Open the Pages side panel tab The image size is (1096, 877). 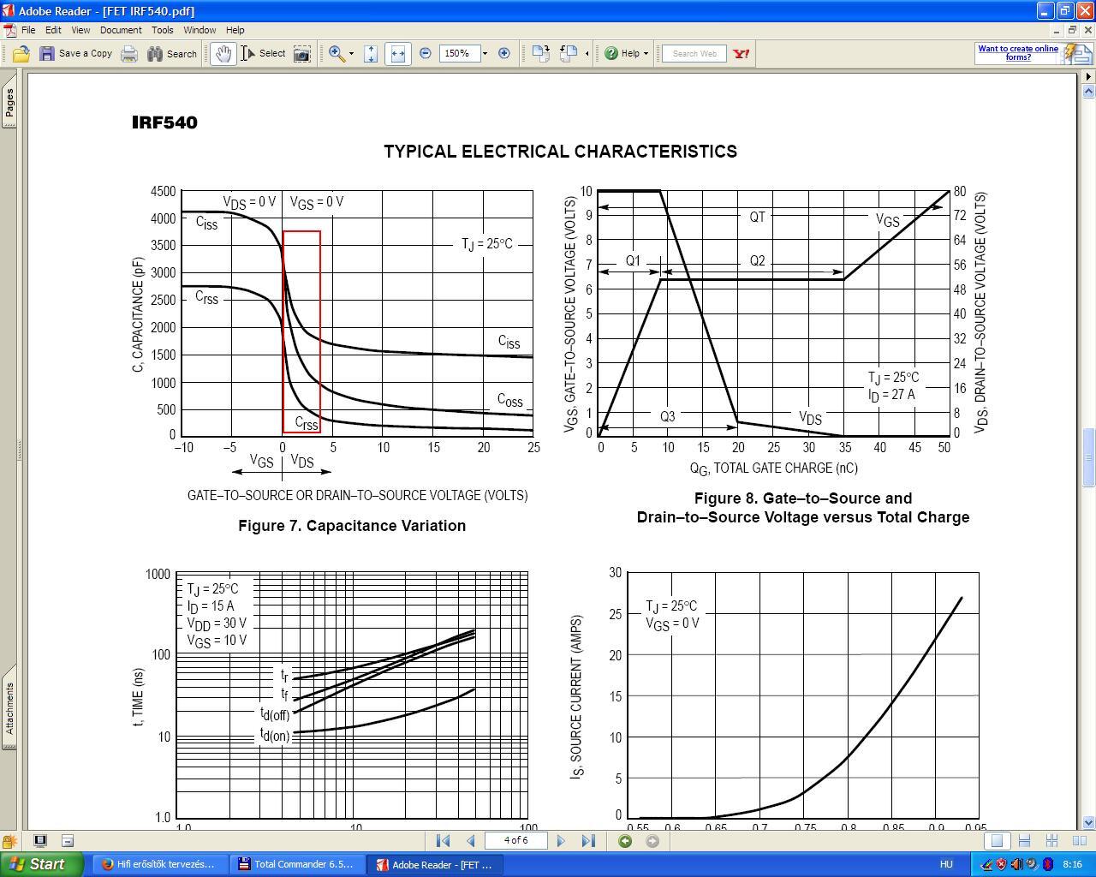[9, 103]
